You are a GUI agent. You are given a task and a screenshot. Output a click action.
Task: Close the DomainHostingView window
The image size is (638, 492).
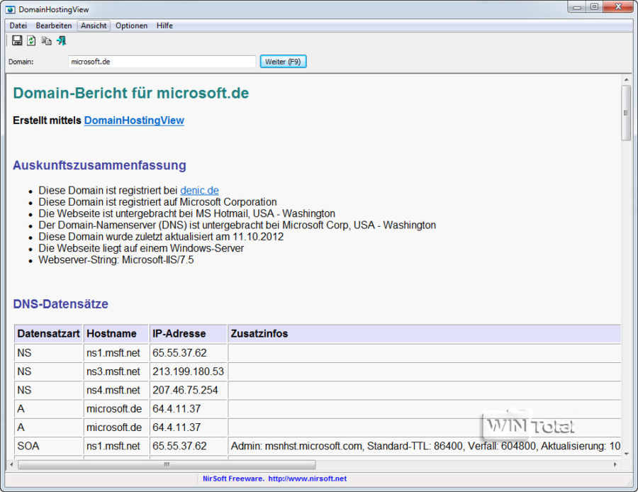pos(618,7)
